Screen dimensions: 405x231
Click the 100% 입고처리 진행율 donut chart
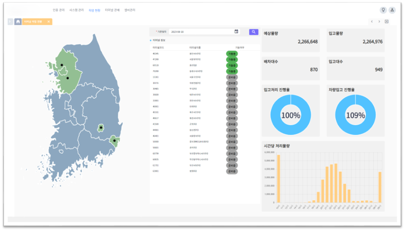coord(290,115)
